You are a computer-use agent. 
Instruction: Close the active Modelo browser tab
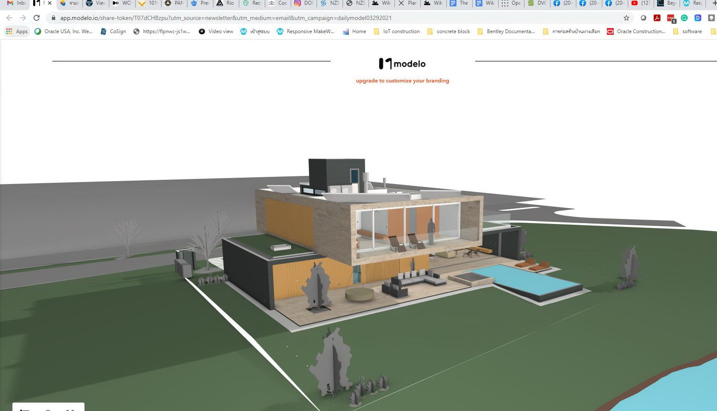pyautogui.click(x=50, y=3)
